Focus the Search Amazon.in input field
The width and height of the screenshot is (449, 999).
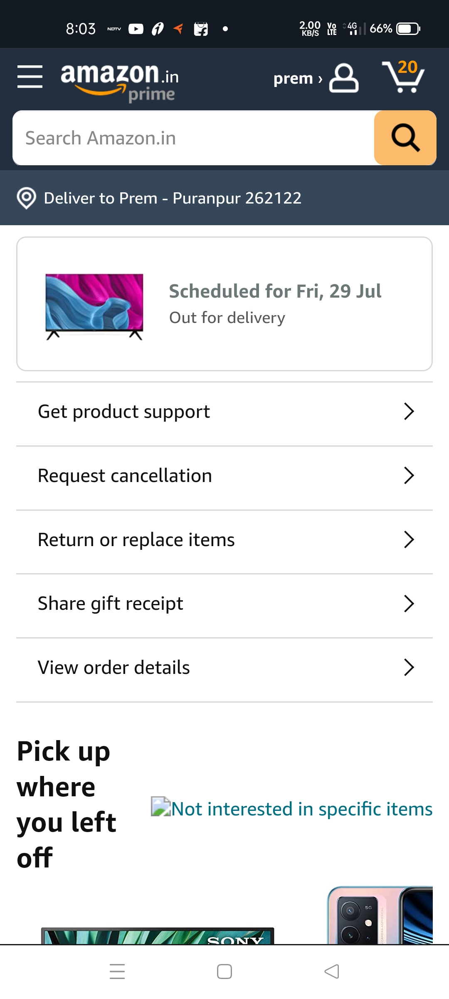193,138
